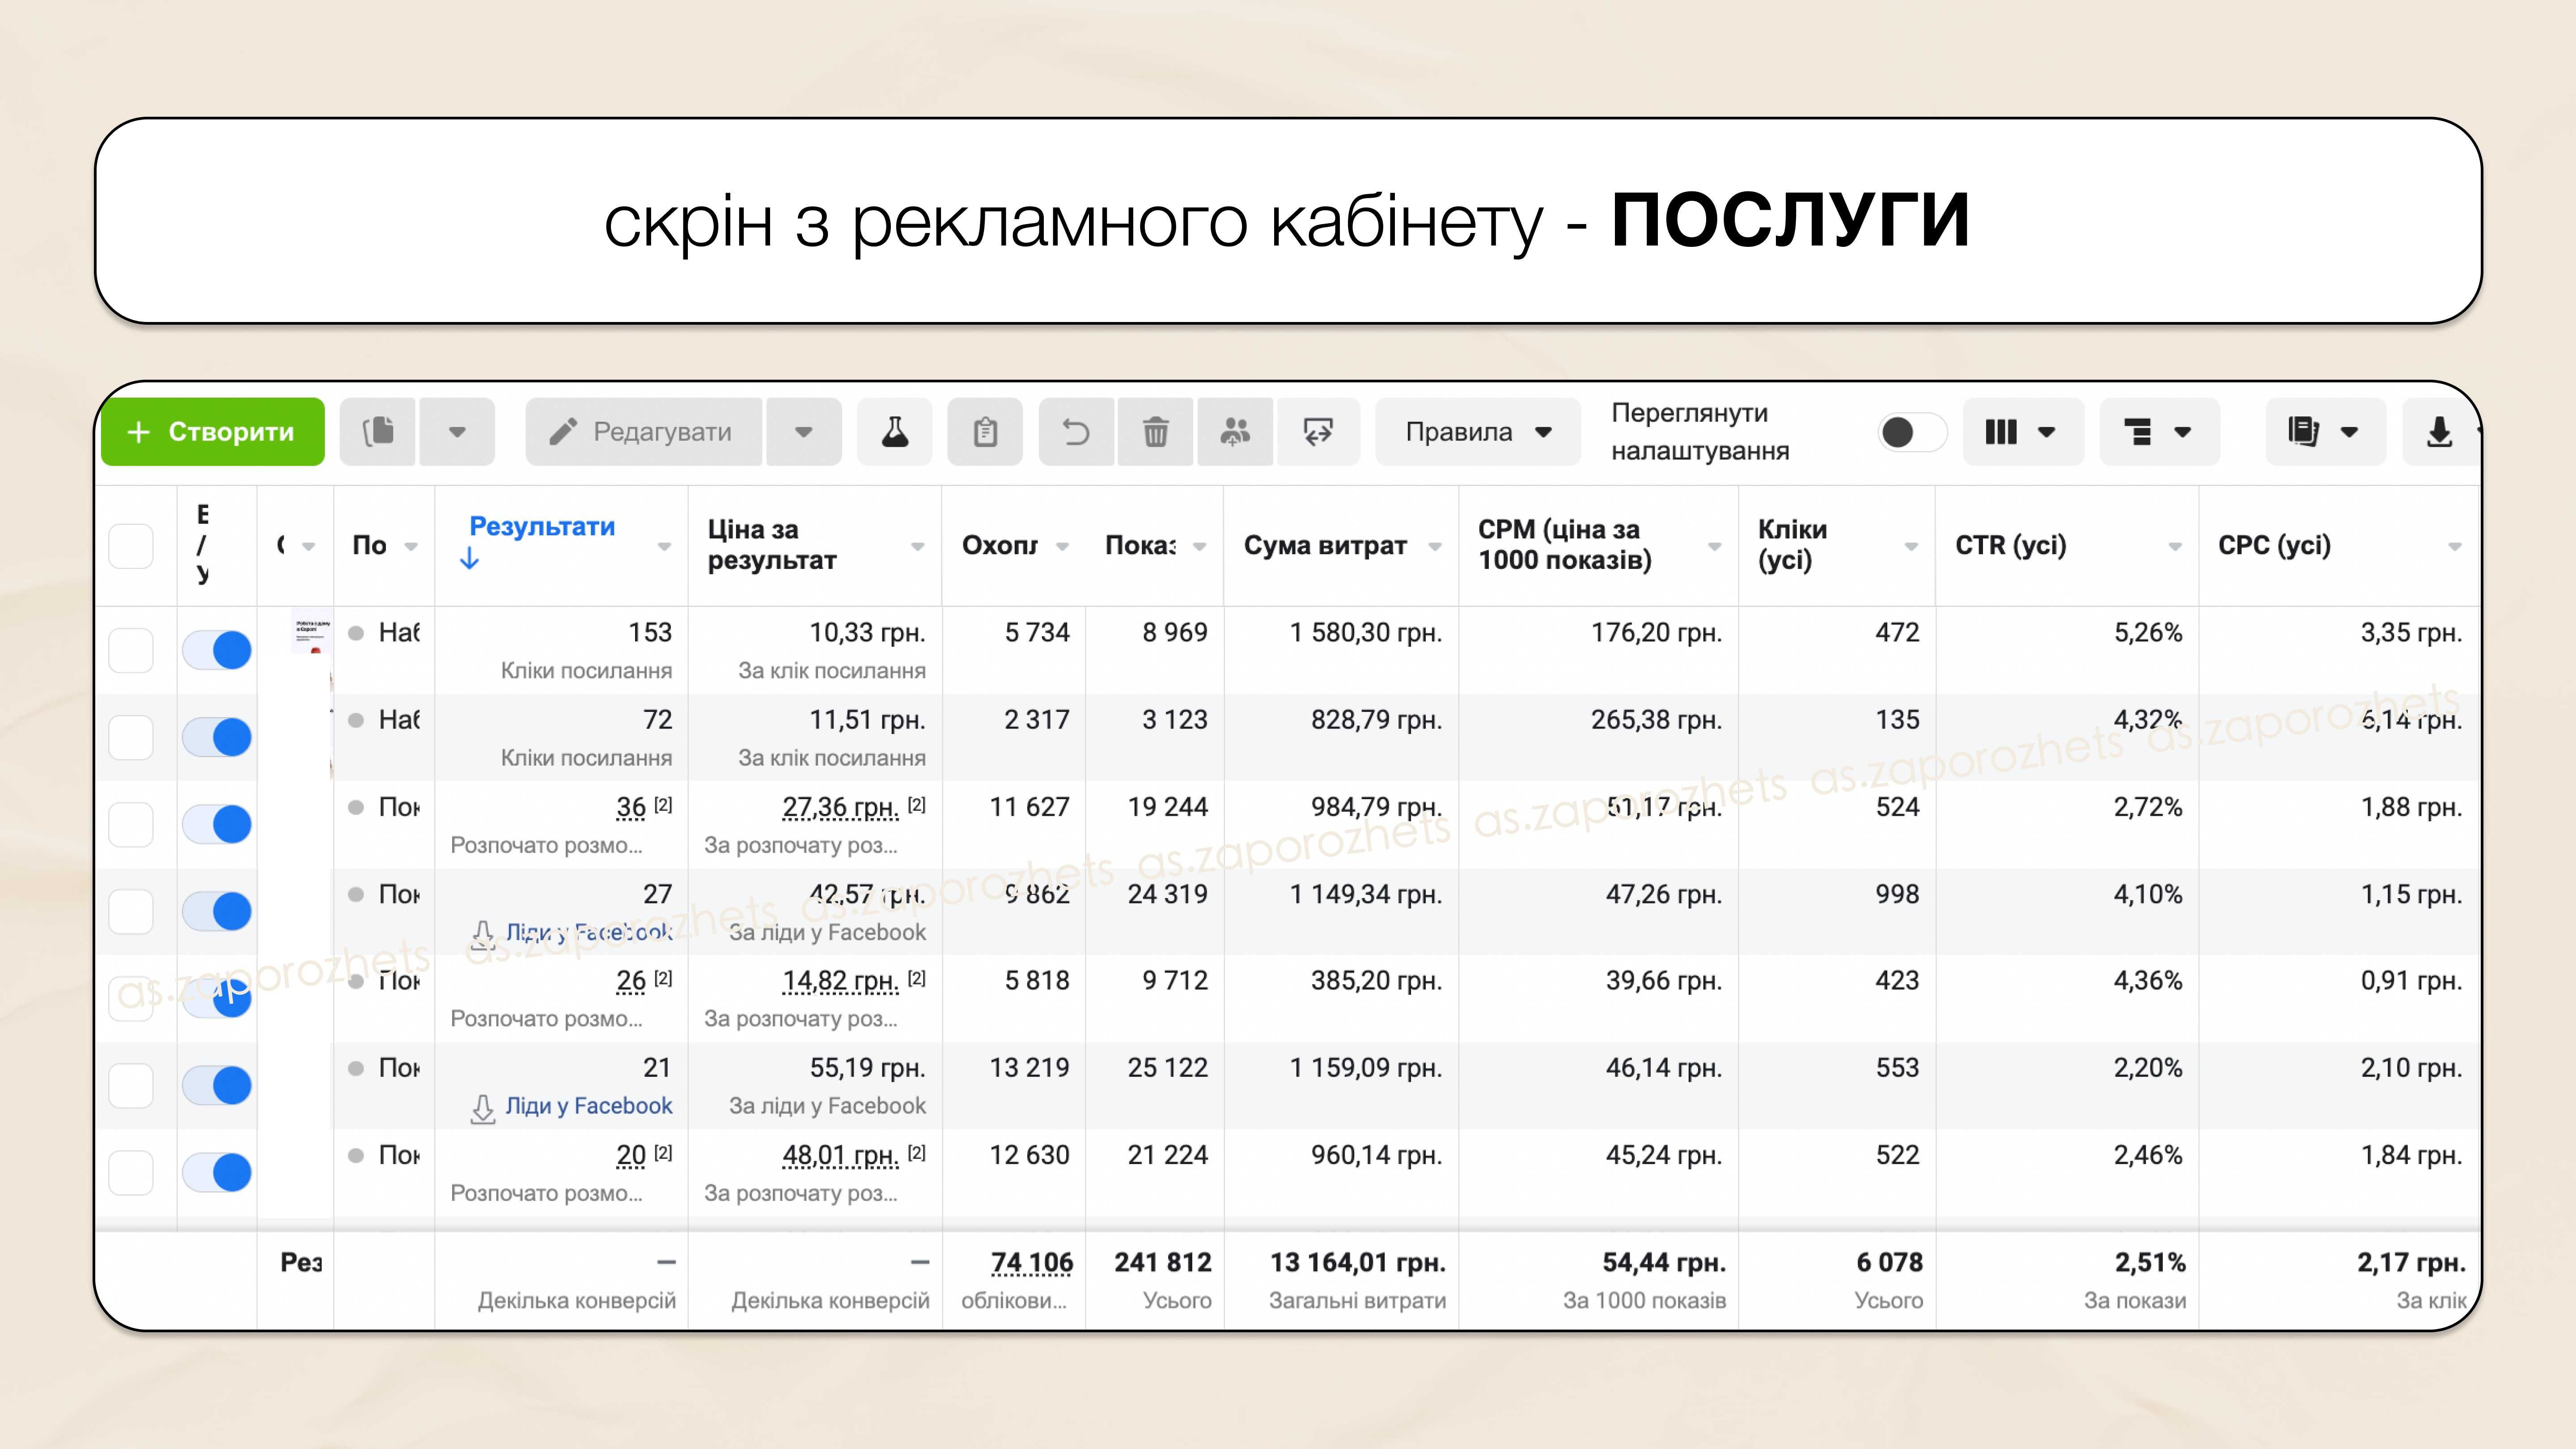Click the total spend 13 164,01 грн.

tap(1358, 1263)
